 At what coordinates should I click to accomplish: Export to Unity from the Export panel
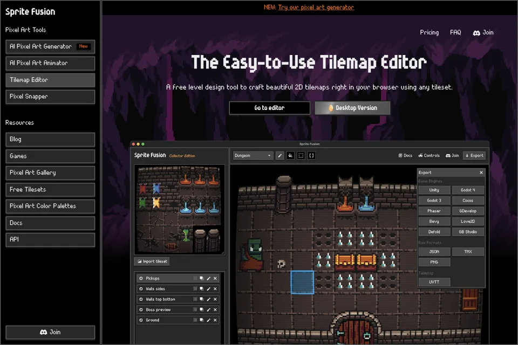click(x=434, y=190)
